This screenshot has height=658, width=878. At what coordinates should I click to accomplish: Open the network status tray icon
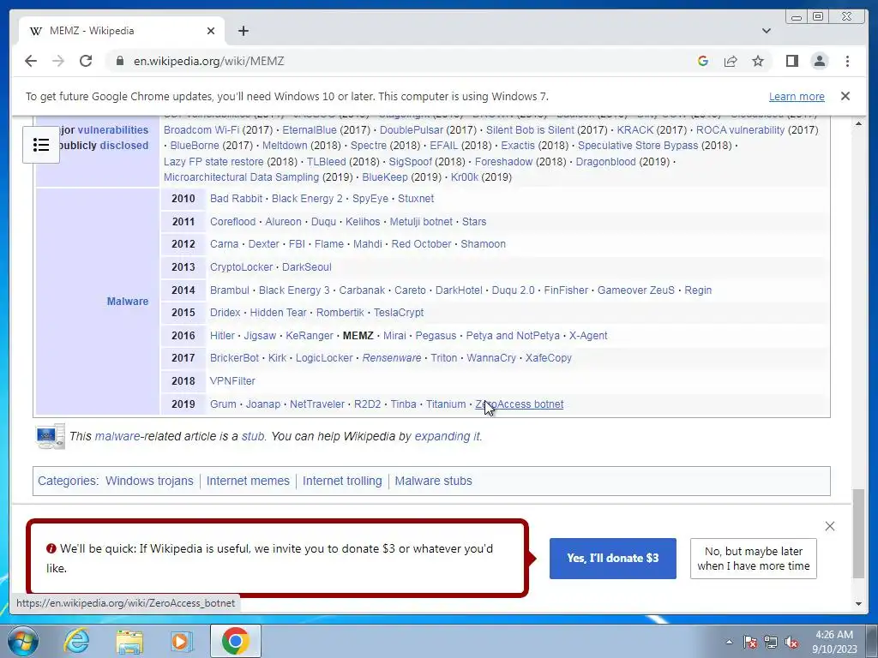coord(771,642)
